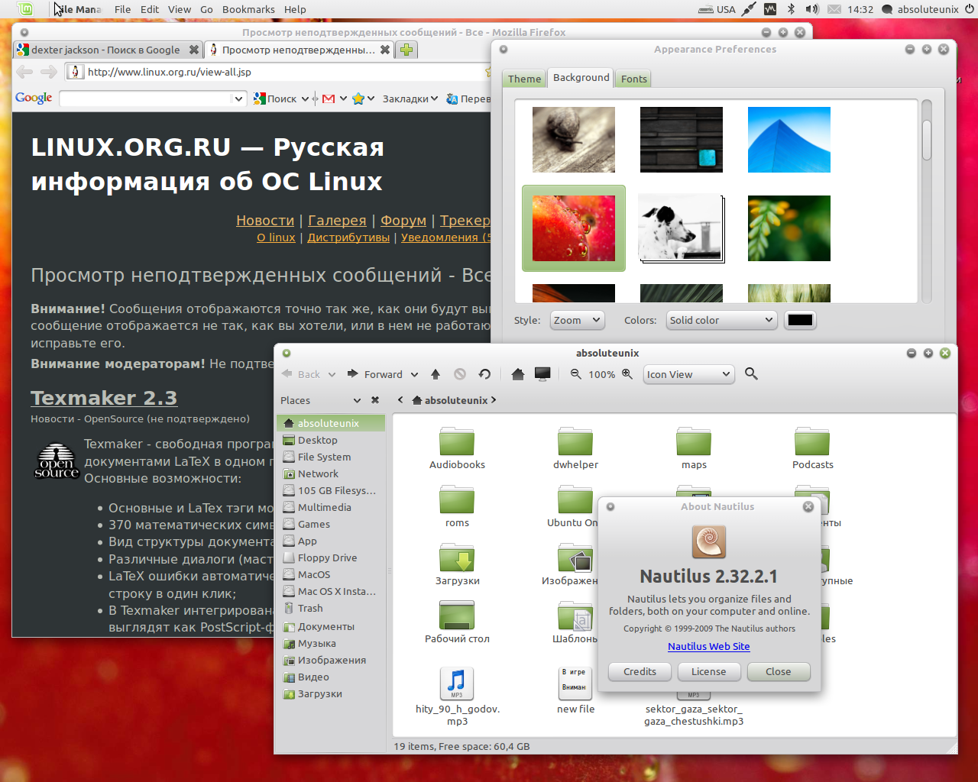Click the black background color swatch

tap(800, 320)
